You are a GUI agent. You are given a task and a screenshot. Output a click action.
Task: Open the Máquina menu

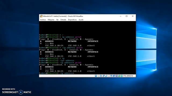coord(51,20)
